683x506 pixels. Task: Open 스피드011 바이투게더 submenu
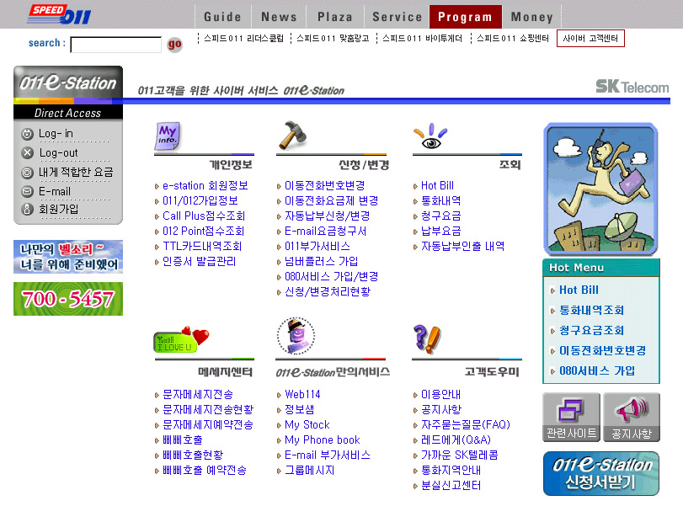tap(422, 39)
